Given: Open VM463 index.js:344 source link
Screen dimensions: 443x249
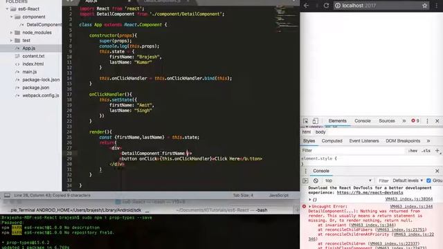Looking at the screenshot, I should point(411,207).
